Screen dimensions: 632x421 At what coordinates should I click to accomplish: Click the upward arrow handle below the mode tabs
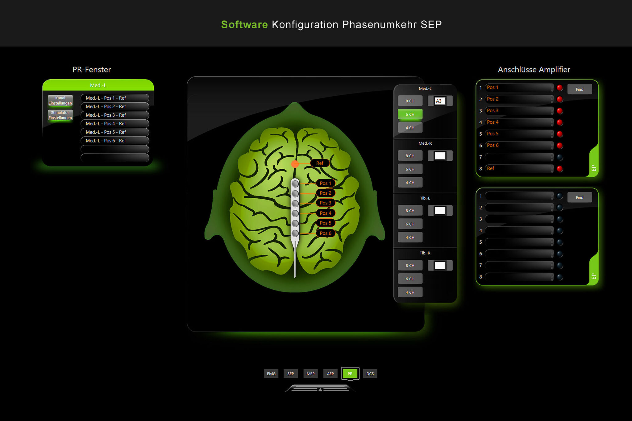tap(320, 389)
